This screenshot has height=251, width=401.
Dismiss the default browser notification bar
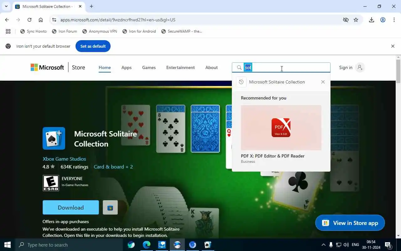[393, 46]
